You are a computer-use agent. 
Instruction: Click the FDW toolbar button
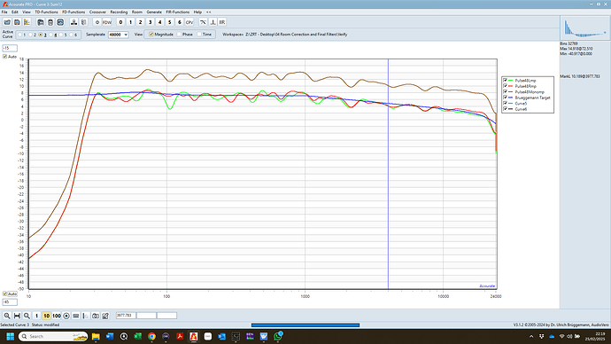[x=107, y=22]
